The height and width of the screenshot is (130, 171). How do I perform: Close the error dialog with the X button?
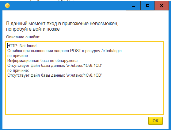161,6
